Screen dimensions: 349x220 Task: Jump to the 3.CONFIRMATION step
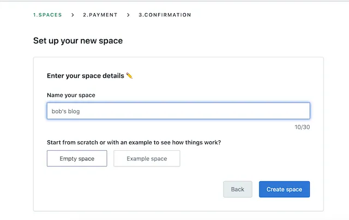pyautogui.click(x=165, y=15)
